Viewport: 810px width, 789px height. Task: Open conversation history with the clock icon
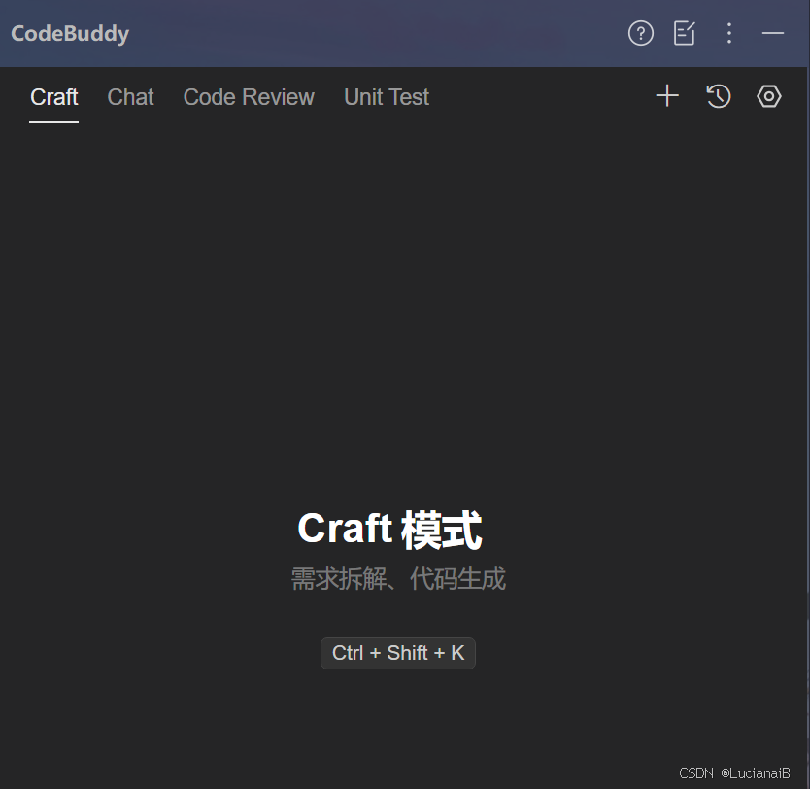[718, 96]
